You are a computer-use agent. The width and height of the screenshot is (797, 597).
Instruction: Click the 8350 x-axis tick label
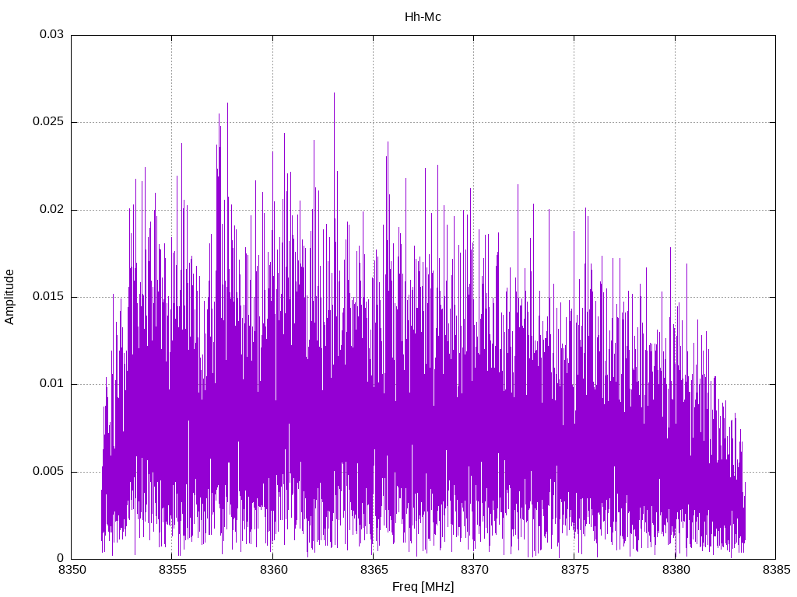[x=72, y=570]
